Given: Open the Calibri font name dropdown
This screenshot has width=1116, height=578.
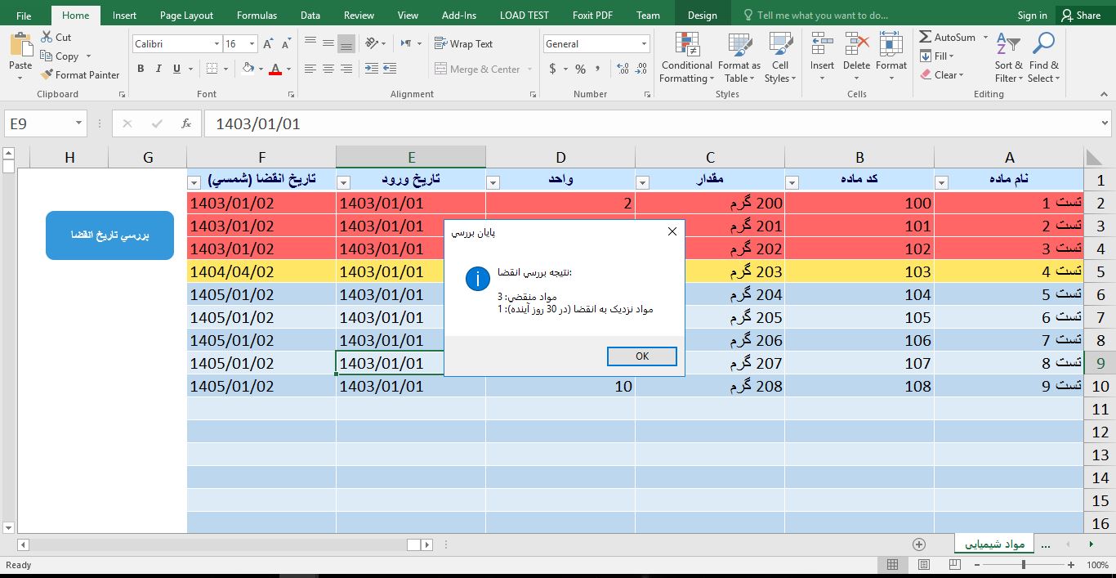Looking at the screenshot, I should coord(217,44).
